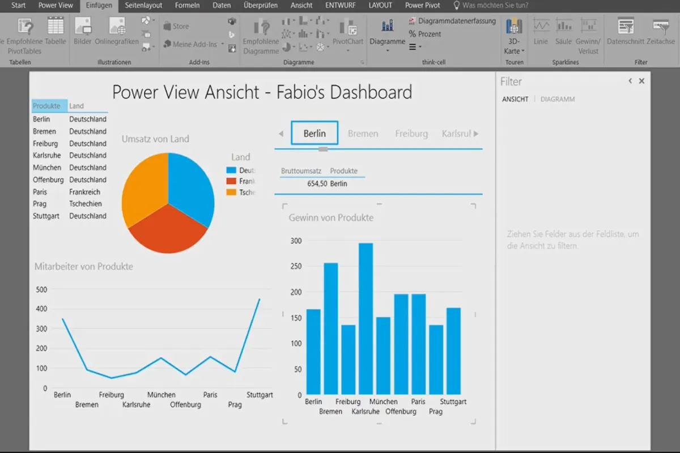Open the column chart type dropdown
This screenshot has height=453, width=680.
295,21
